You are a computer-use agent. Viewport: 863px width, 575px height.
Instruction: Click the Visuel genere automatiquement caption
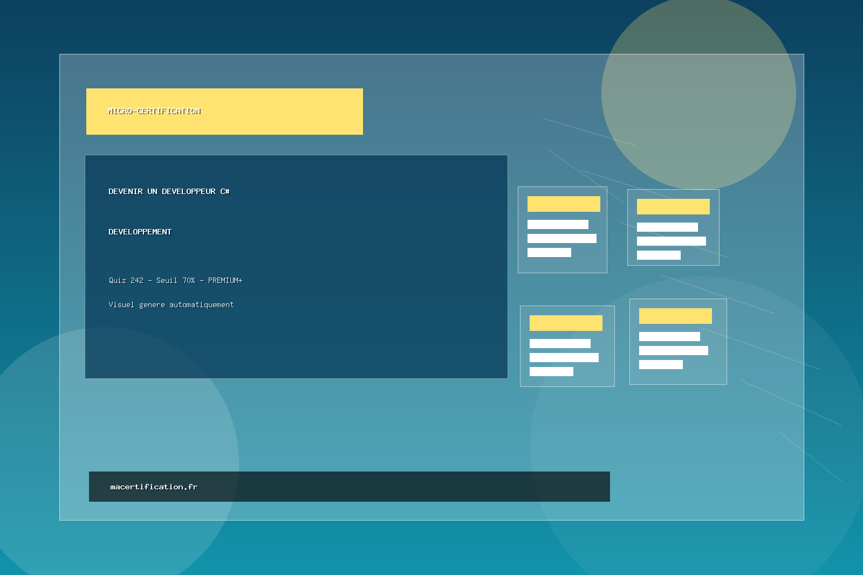point(171,305)
